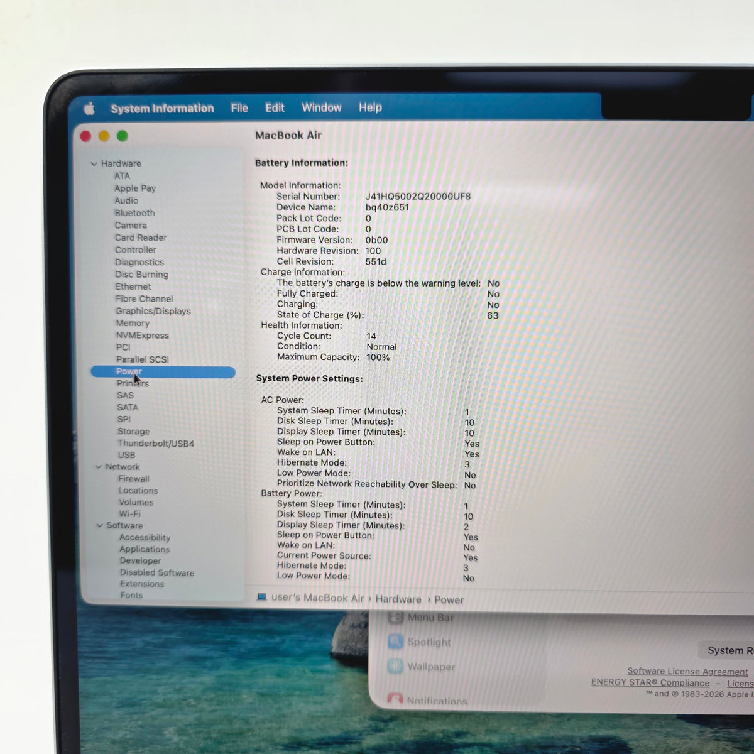
Task: Zoom the System Information window with green button
Action: (123, 136)
